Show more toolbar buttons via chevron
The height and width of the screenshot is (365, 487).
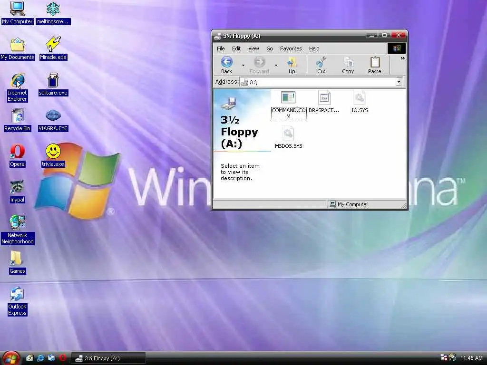click(402, 58)
